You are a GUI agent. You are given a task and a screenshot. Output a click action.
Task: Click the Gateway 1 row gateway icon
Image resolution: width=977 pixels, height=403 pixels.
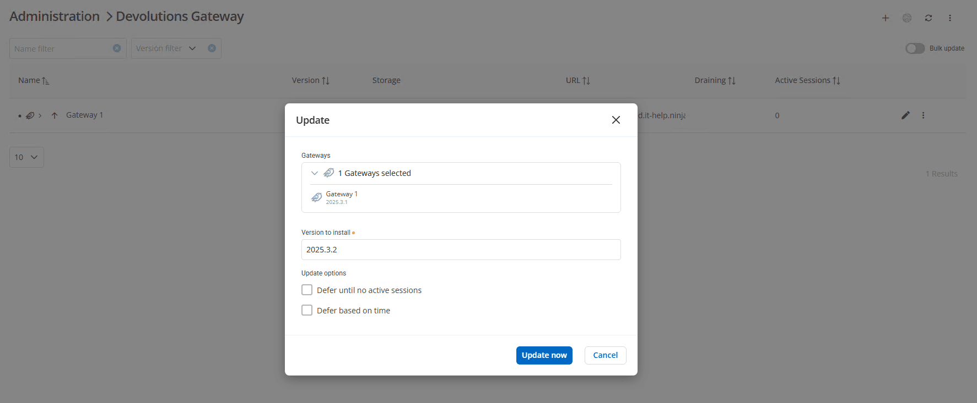pyautogui.click(x=30, y=115)
